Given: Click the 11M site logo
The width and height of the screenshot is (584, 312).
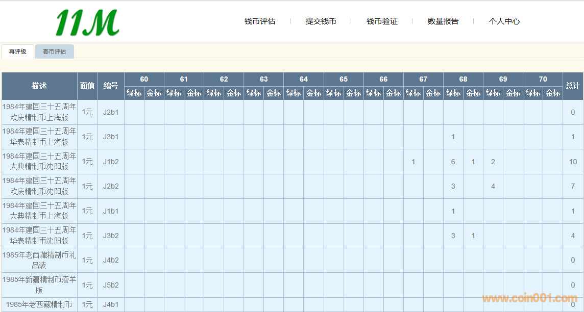Looking at the screenshot, I should 87,23.
